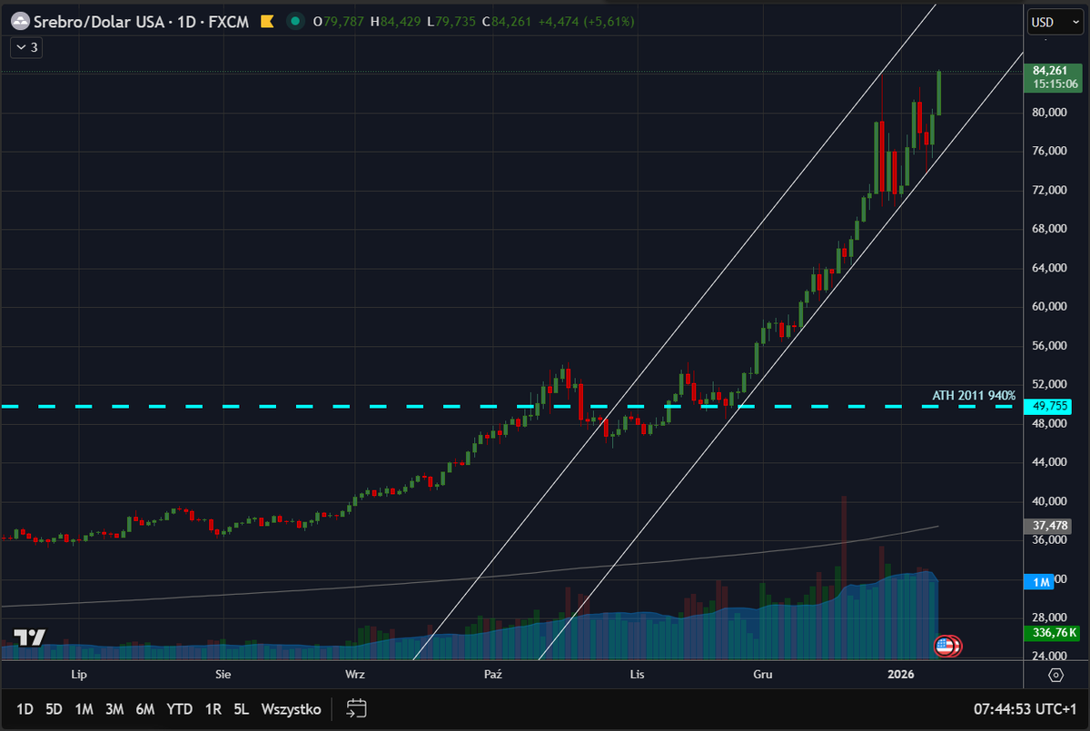The height and width of the screenshot is (731, 1090).
Task: Click the open value O79,787
Action: 339,21
